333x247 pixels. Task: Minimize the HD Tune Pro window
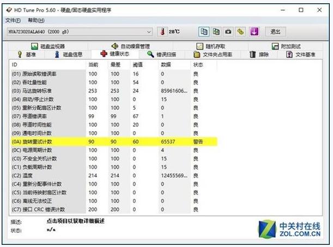(283, 10)
